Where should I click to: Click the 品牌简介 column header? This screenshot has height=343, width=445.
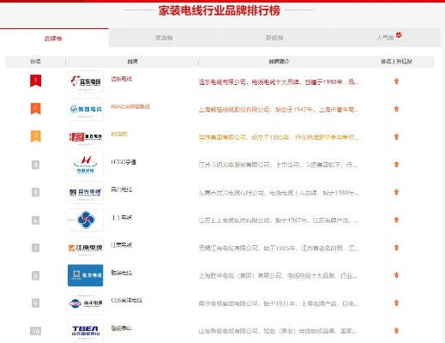279,62
